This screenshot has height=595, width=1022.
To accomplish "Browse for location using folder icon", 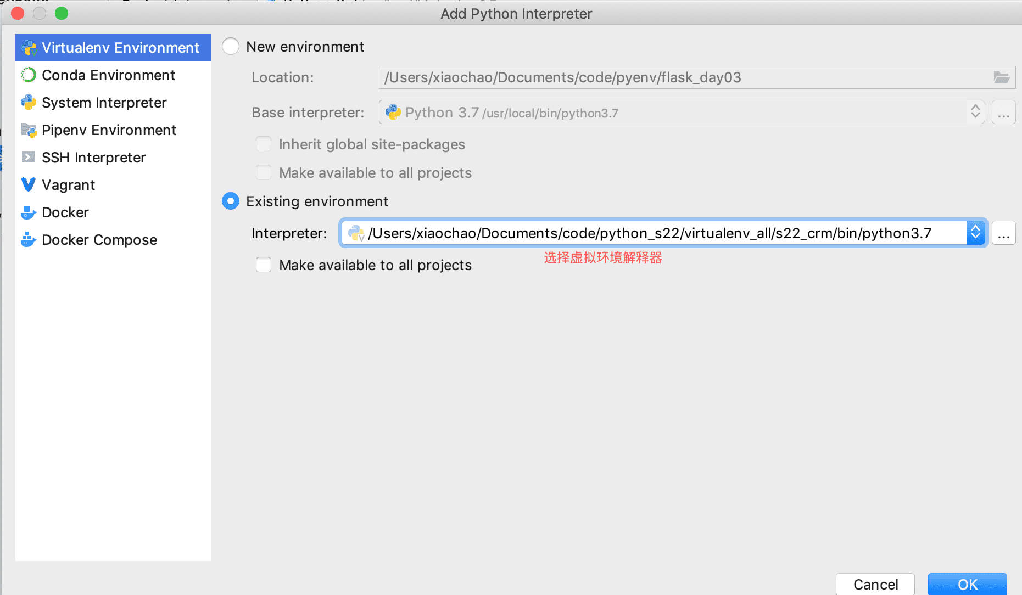I will [1002, 78].
